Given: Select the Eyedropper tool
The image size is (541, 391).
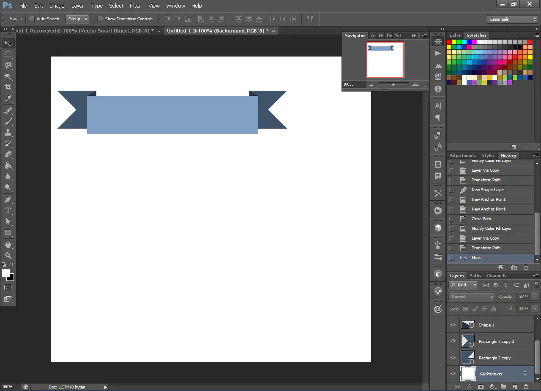Looking at the screenshot, I should pyautogui.click(x=8, y=99).
